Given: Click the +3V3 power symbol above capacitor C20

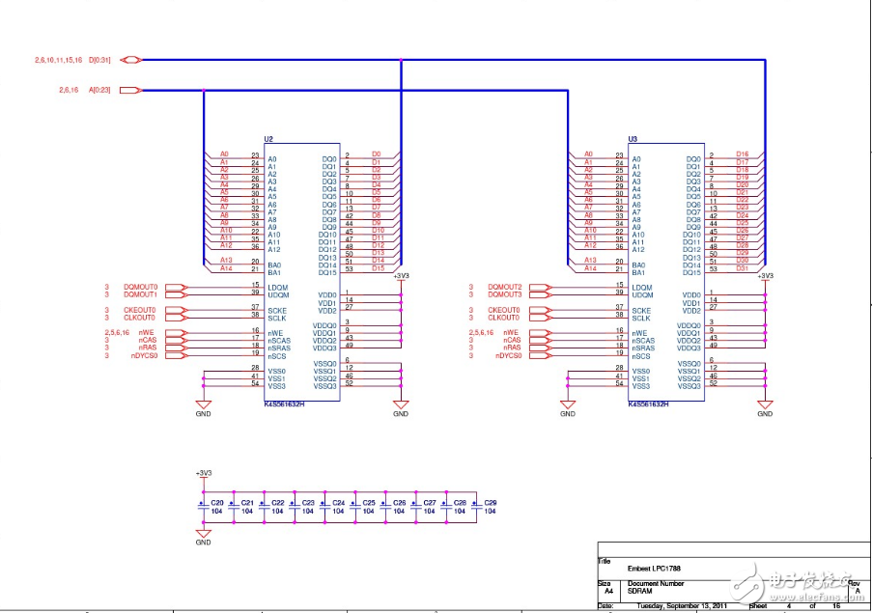Looking at the screenshot, I should click(203, 474).
